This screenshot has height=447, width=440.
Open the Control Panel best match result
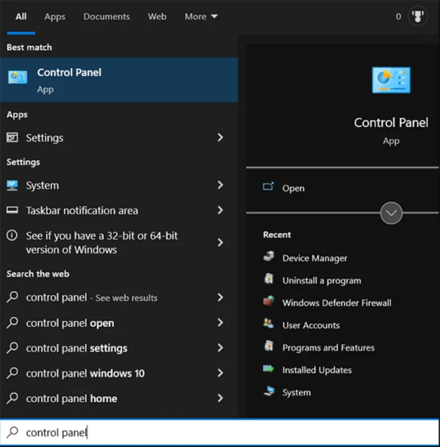tap(119, 80)
